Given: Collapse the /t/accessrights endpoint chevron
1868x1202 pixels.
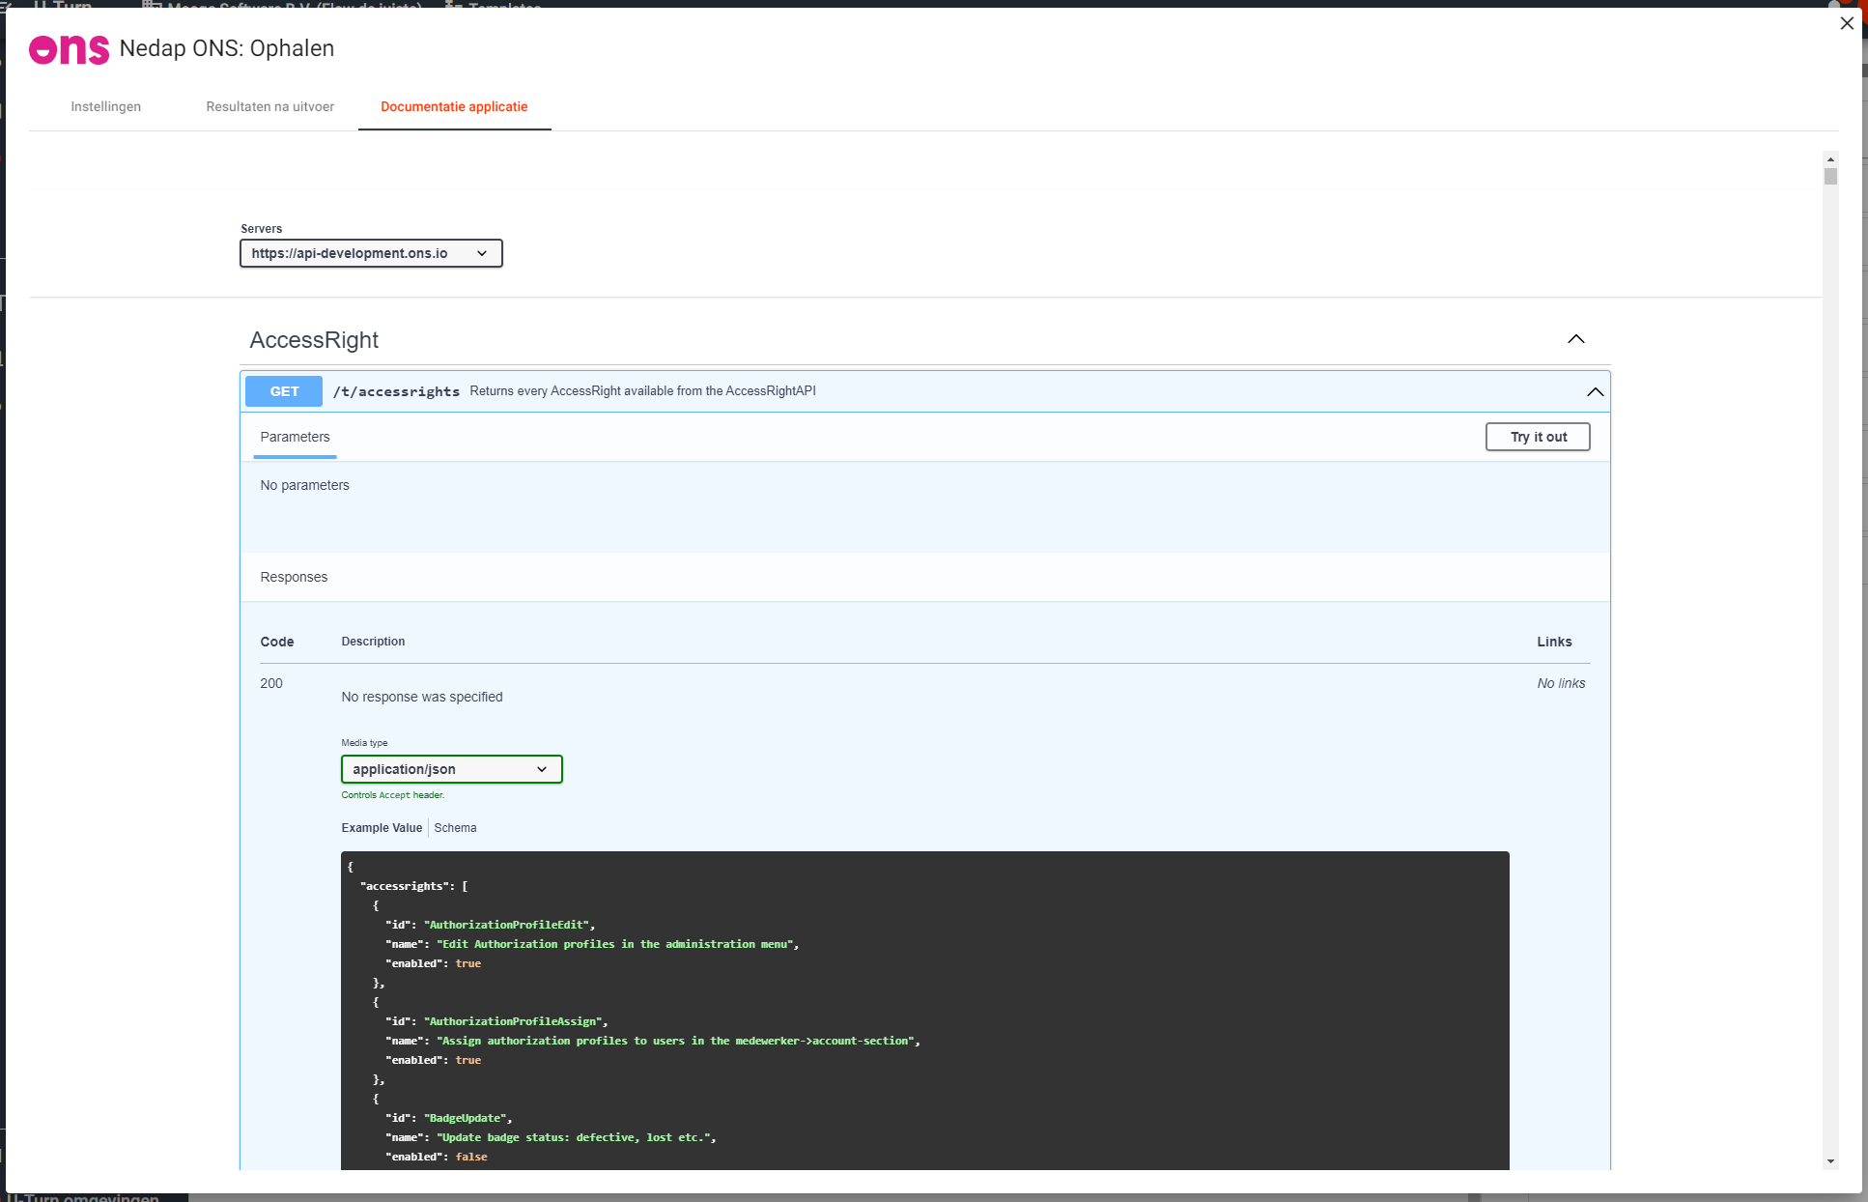Looking at the screenshot, I should coord(1595,391).
